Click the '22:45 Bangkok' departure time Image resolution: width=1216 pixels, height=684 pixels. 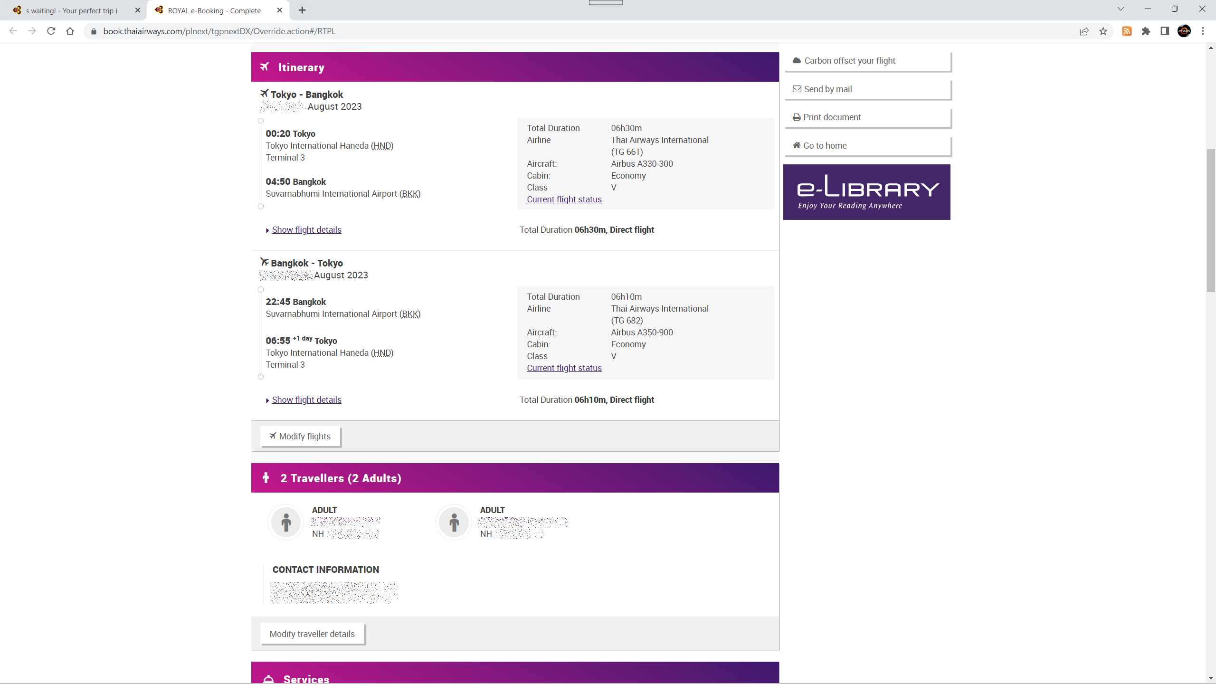click(x=295, y=302)
